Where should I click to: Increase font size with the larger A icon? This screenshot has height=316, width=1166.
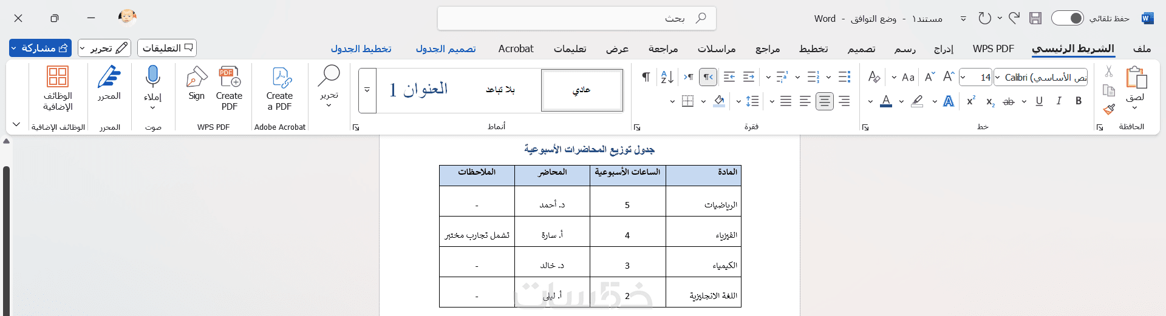point(949,76)
